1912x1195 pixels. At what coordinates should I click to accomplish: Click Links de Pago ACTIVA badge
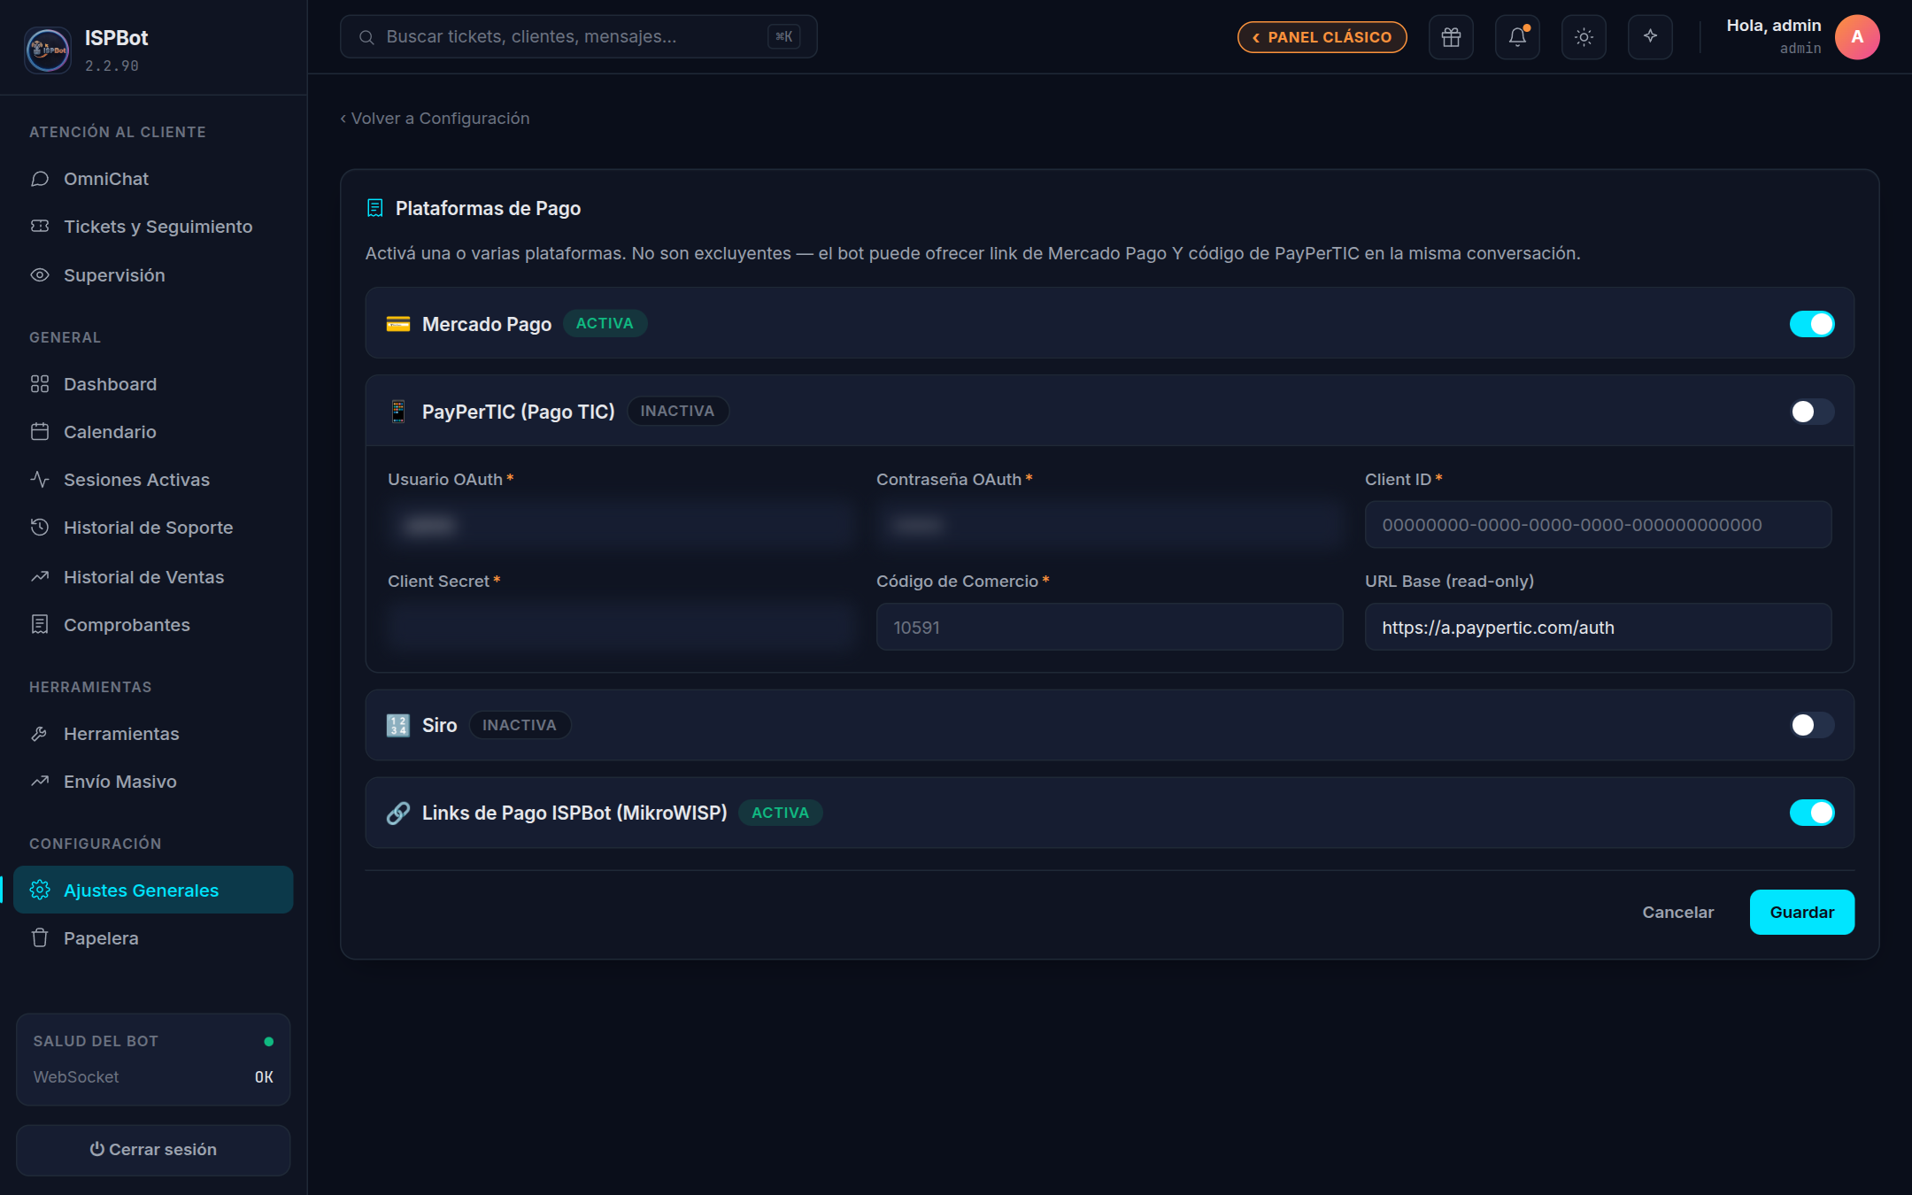click(780, 813)
